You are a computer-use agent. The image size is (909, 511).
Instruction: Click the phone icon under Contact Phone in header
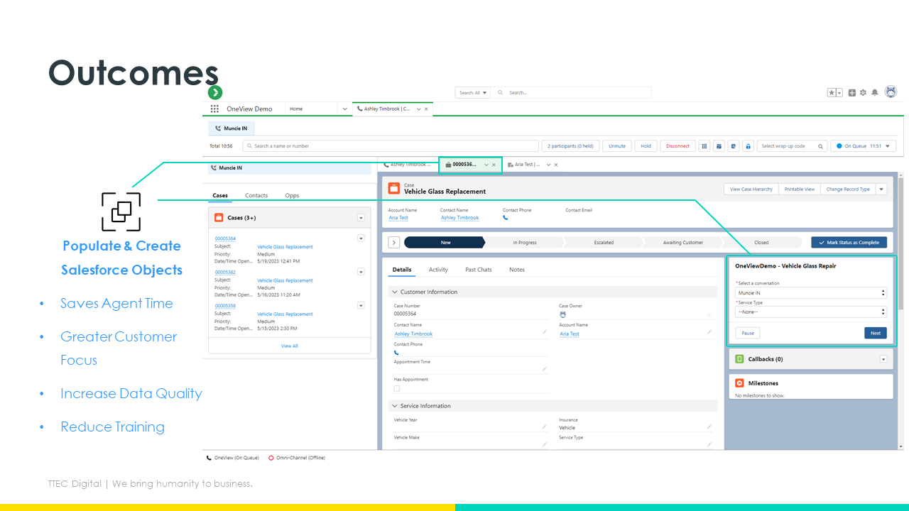click(x=506, y=218)
